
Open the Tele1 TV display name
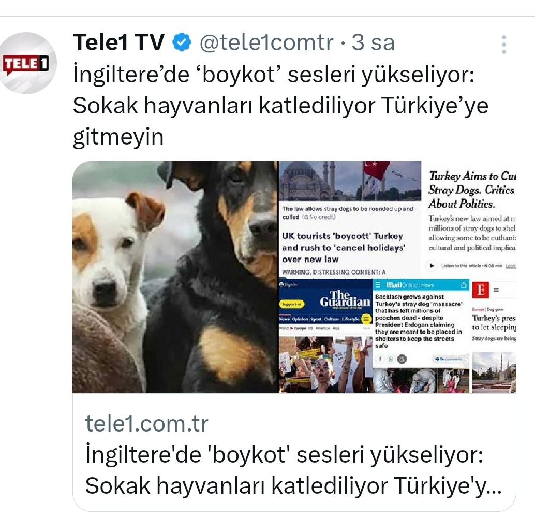coord(118,42)
